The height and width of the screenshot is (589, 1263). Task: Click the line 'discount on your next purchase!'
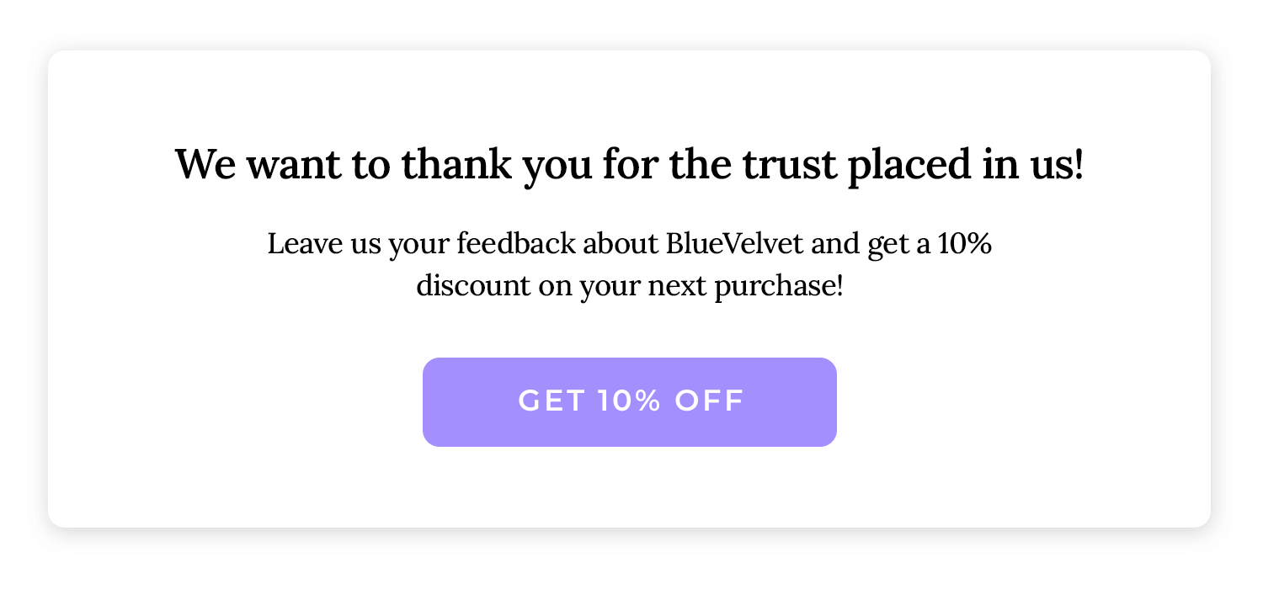point(630,286)
